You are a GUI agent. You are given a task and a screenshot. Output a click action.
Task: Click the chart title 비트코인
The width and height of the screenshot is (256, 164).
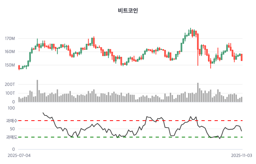[x=128, y=11]
